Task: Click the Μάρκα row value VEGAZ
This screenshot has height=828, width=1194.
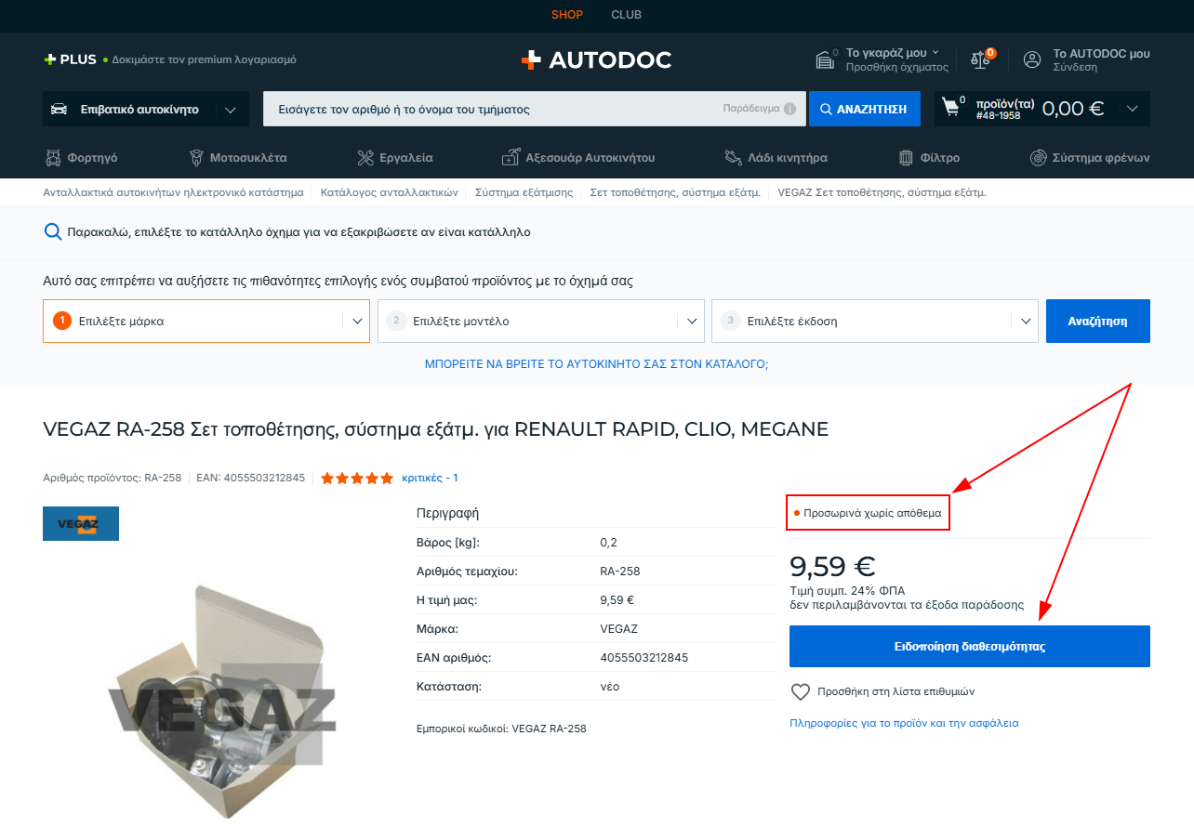Action: coord(619,629)
